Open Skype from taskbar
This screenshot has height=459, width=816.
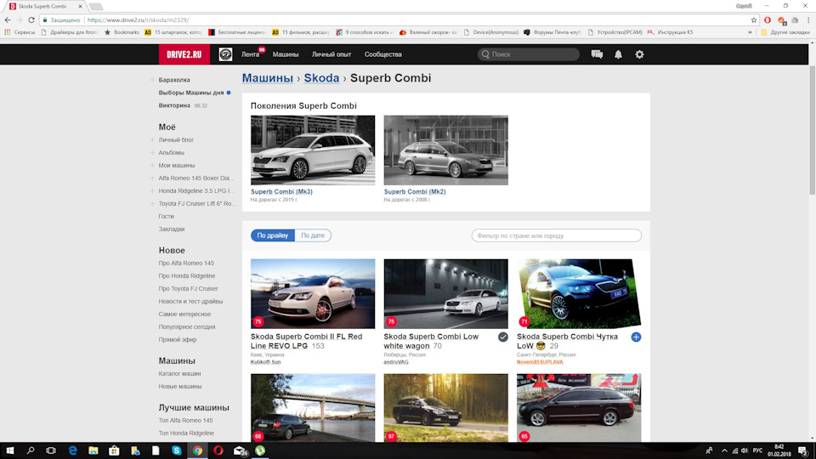coord(177,450)
